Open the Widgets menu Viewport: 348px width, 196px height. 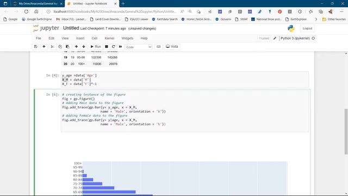127,38
